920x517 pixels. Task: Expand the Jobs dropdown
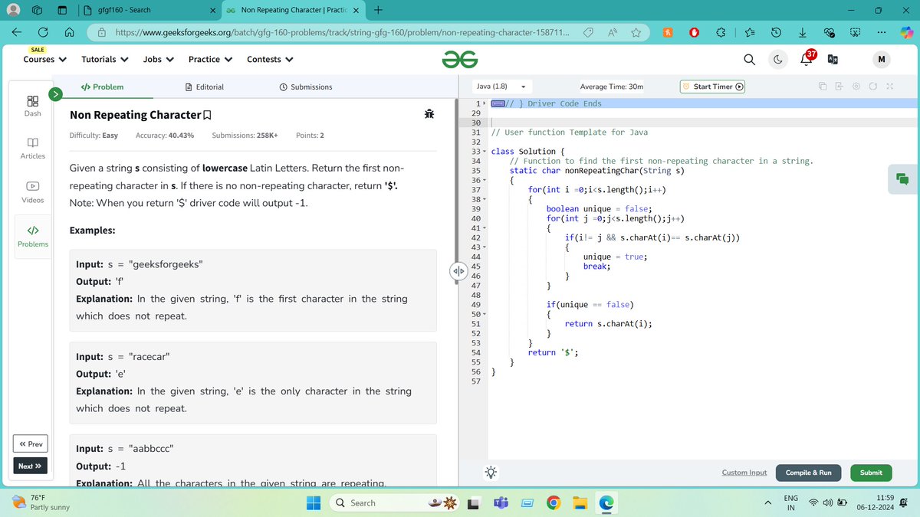point(158,59)
